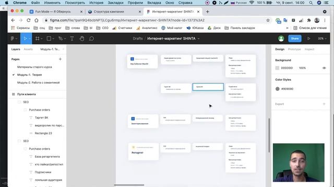Image resolution: width=334 pixels, height=187 pixels.
Task: Toggle background visibility eye icon
Action: tap(324, 68)
